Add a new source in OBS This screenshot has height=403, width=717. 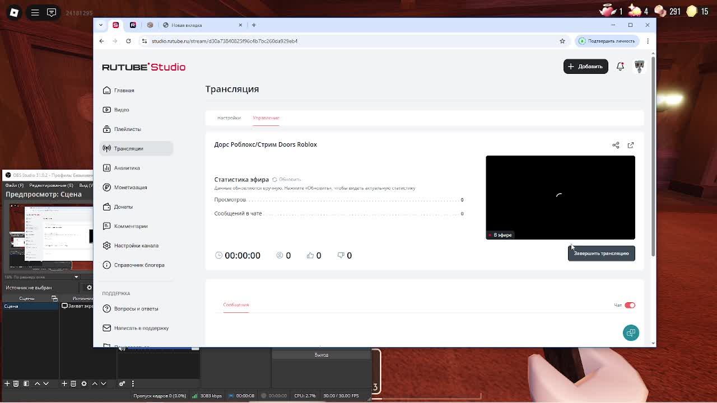coord(64,383)
